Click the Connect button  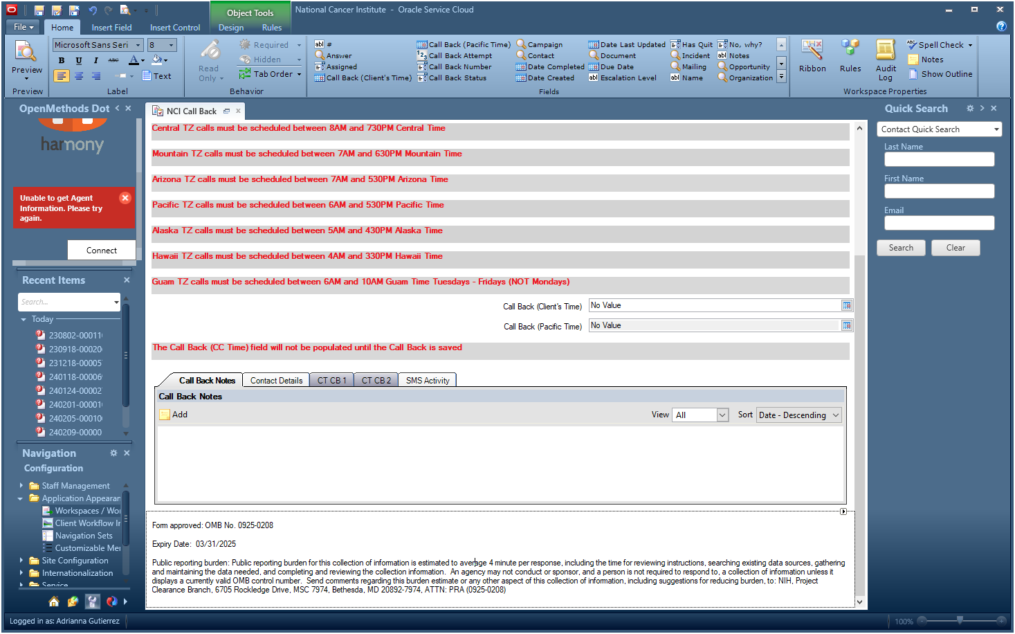pyautogui.click(x=102, y=251)
